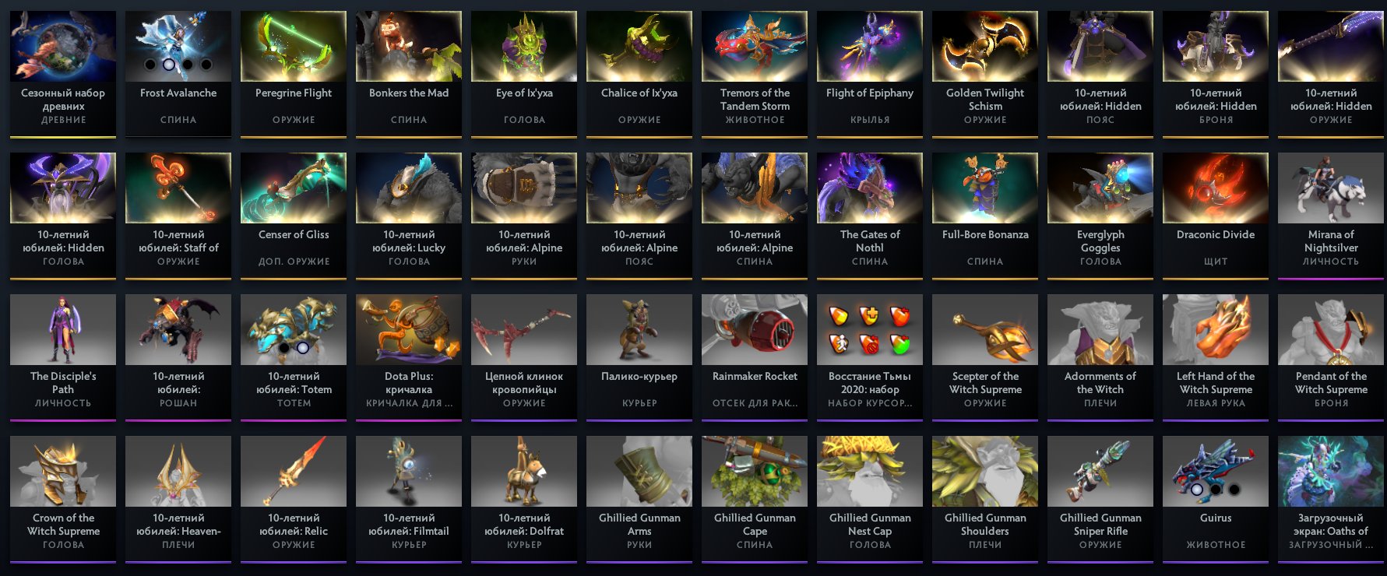Select the Crown of the Witch Supreme

click(x=63, y=499)
